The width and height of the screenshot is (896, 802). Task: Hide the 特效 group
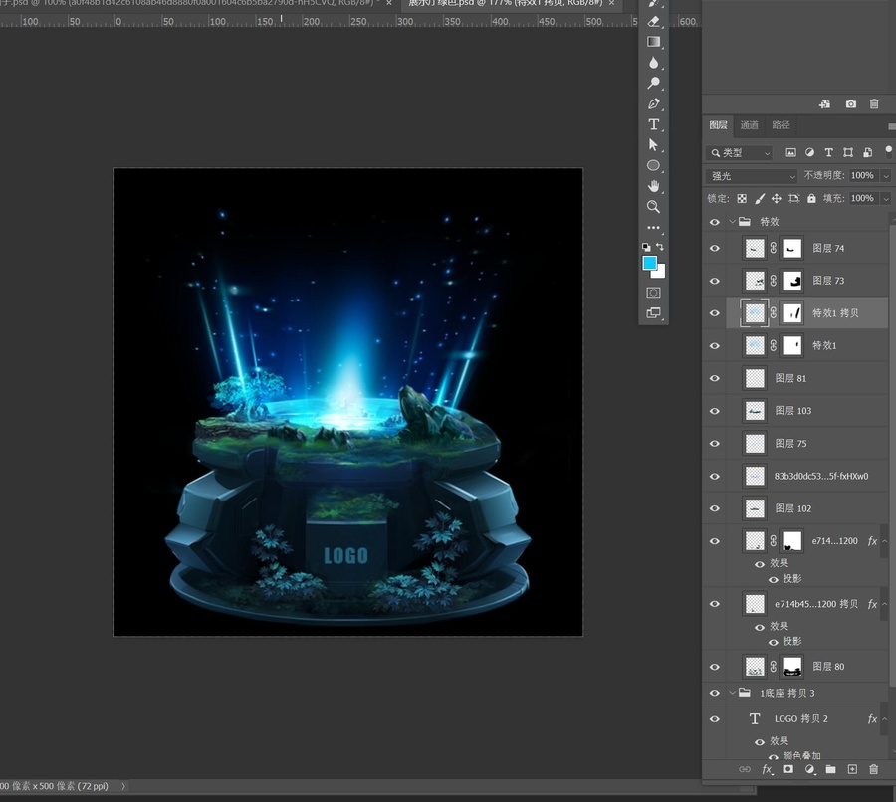pos(714,222)
